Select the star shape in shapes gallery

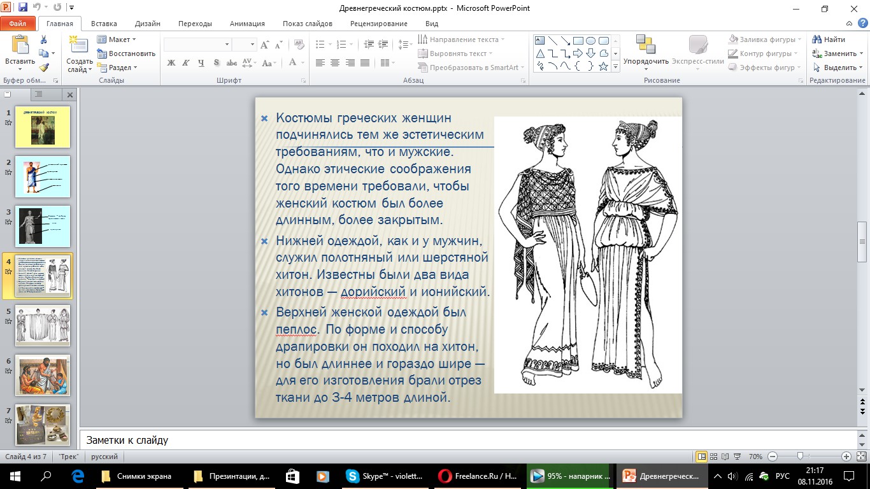[603, 66]
